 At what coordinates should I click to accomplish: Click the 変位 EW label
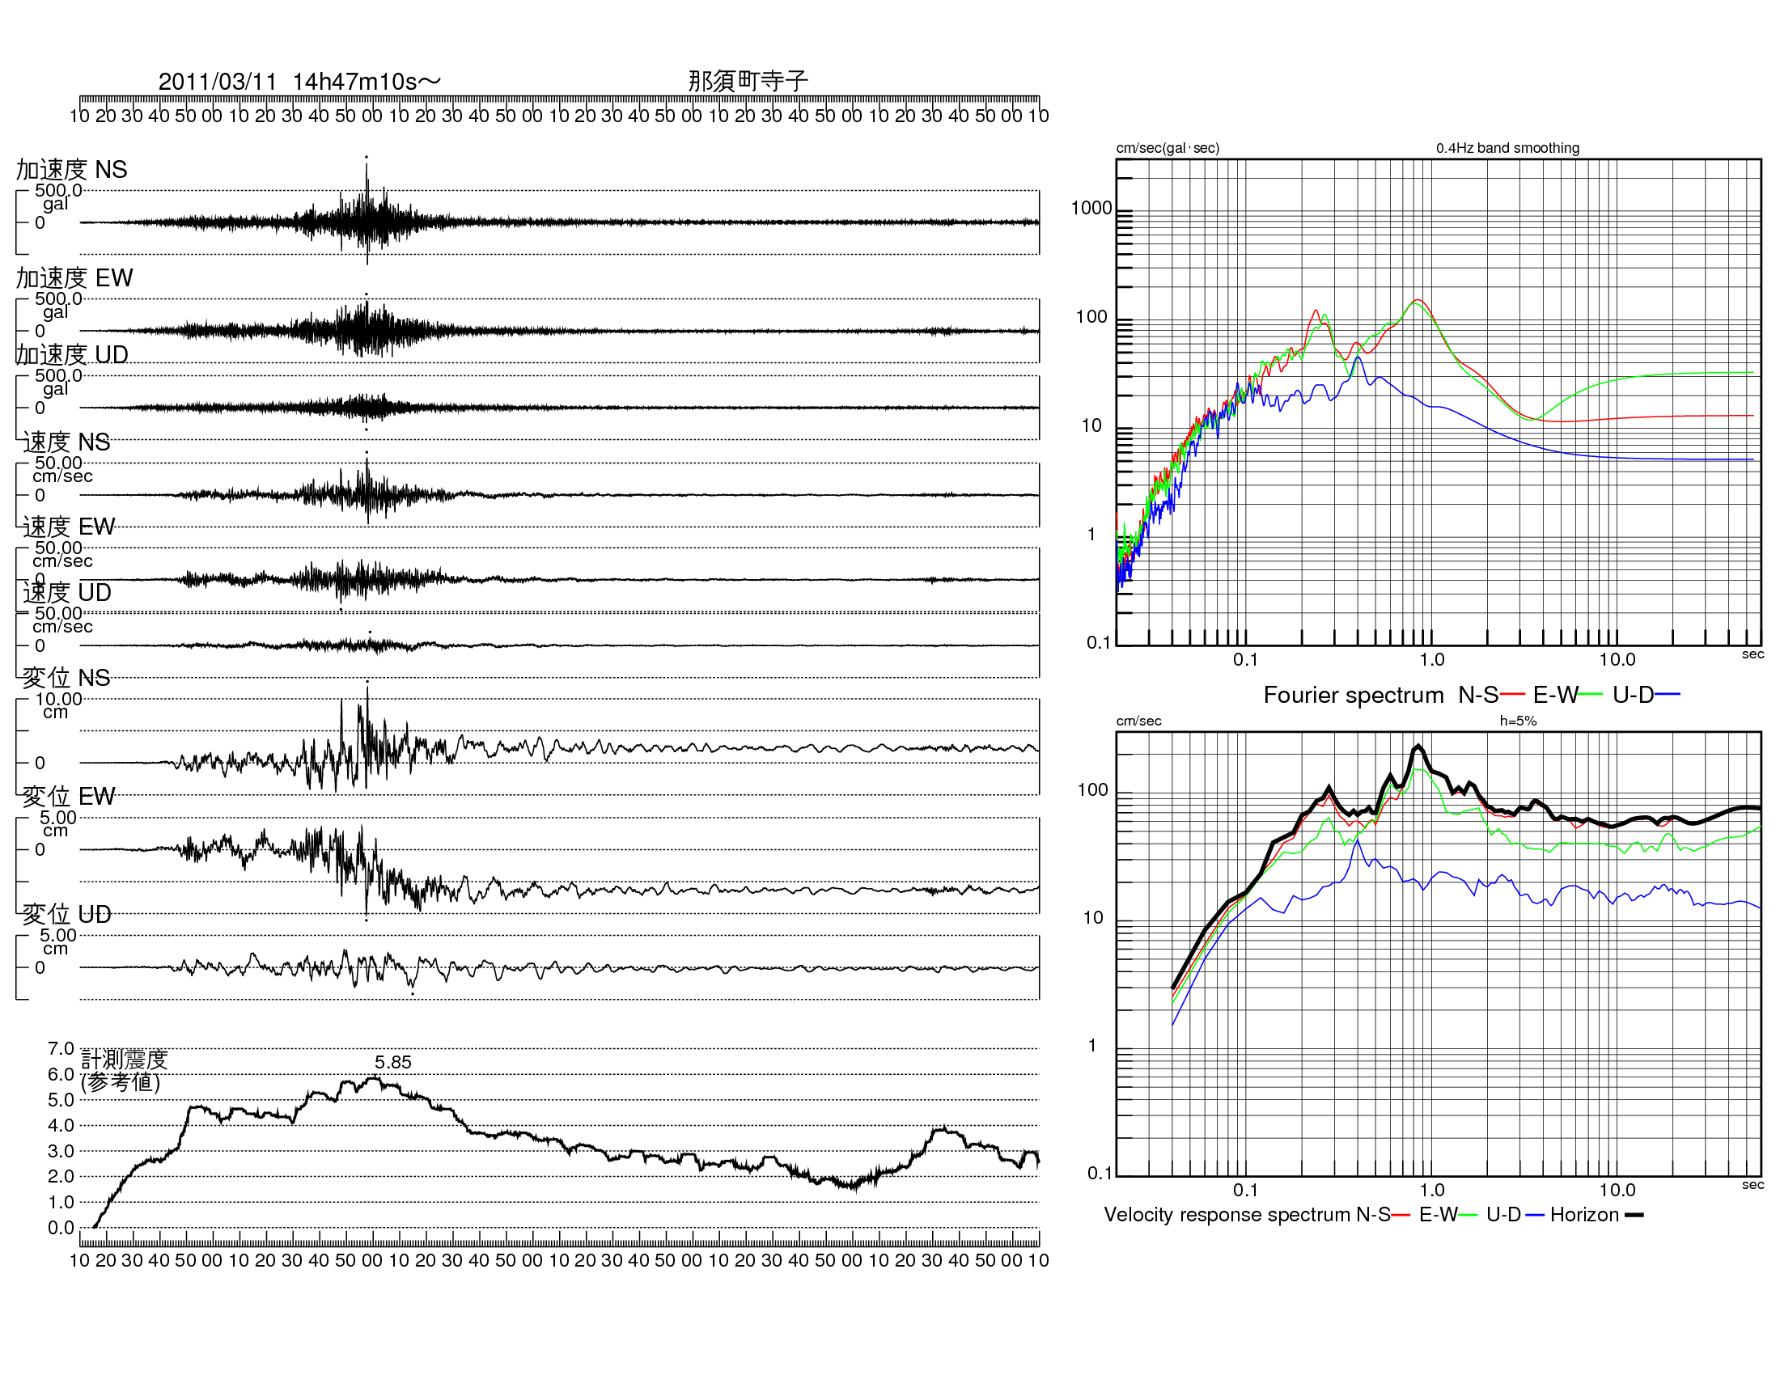(69, 796)
